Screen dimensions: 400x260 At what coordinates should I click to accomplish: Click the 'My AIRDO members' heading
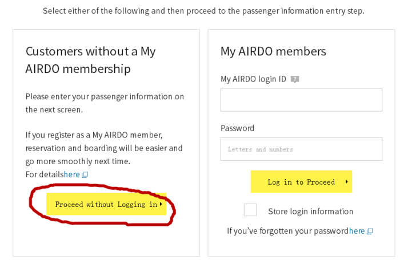tap(273, 51)
